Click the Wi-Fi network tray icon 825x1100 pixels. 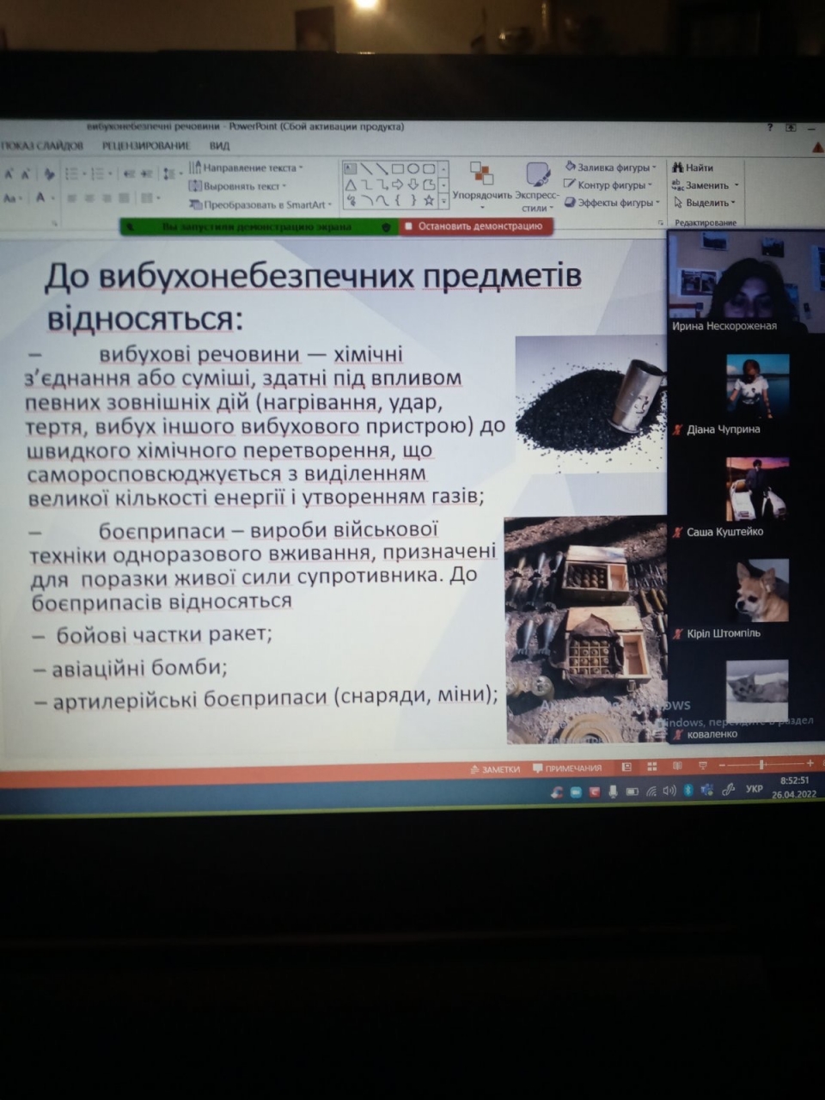click(x=651, y=791)
